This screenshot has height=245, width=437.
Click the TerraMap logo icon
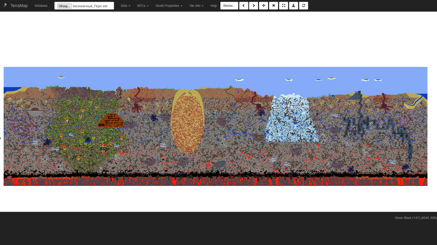pos(5,5)
